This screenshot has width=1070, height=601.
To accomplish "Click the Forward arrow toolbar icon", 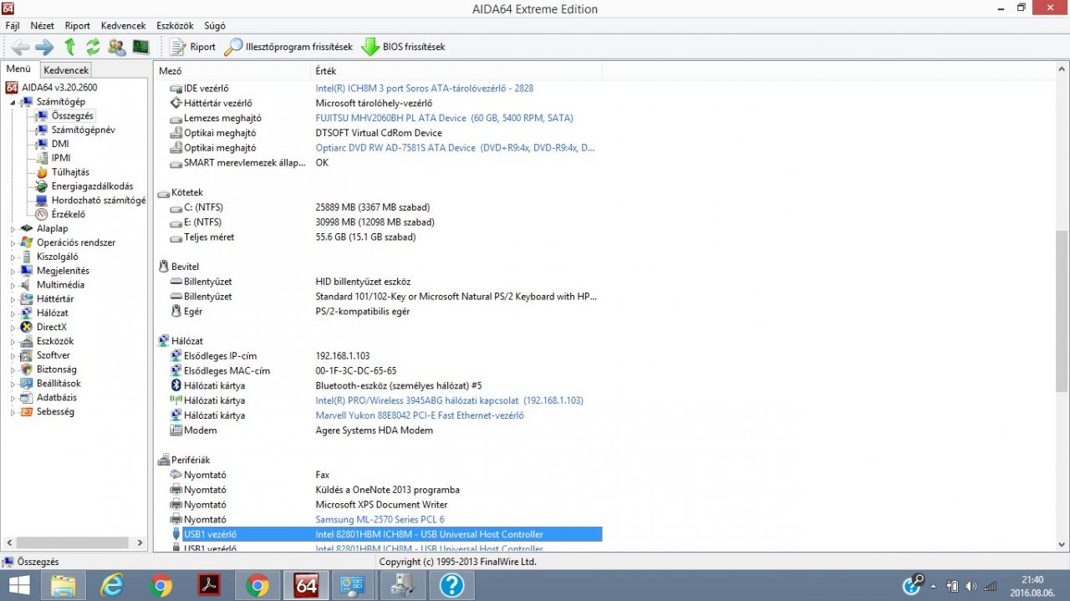I will tap(44, 47).
